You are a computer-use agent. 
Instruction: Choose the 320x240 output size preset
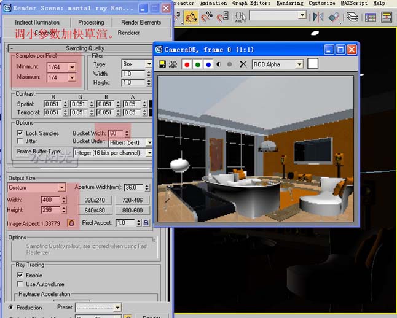tap(95, 200)
